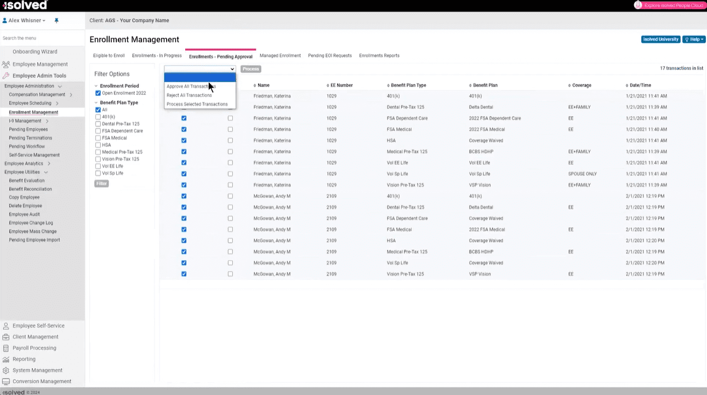
Task: Open Client Management briefcase icon
Action: tap(6, 337)
